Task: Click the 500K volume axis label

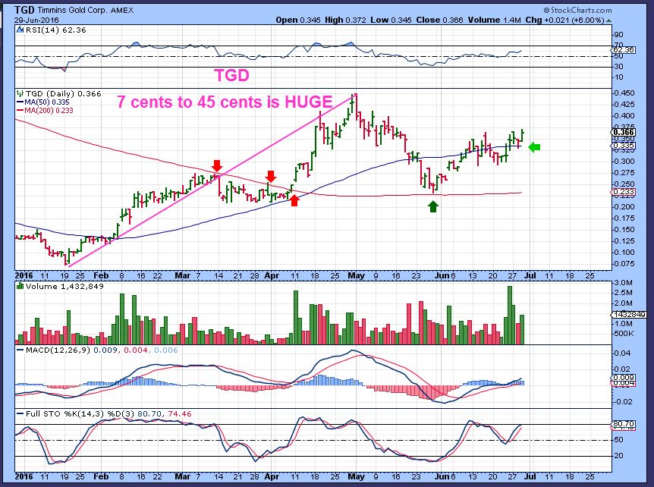Action: click(x=624, y=334)
